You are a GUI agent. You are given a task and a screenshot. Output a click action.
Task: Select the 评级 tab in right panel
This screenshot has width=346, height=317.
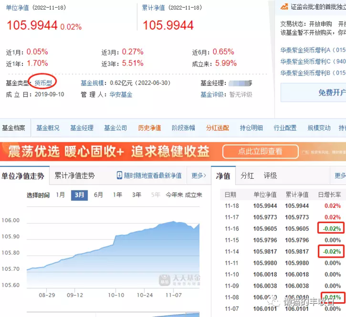point(270,176)
